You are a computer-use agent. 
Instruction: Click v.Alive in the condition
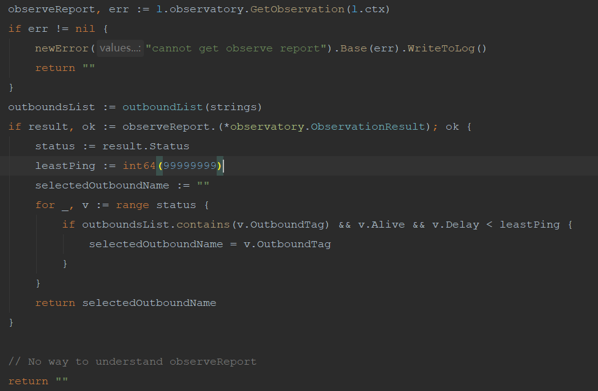click(381, 225)
